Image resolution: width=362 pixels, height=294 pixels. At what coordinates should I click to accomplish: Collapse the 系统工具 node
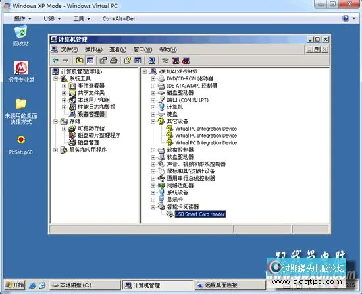pos(56,79)
